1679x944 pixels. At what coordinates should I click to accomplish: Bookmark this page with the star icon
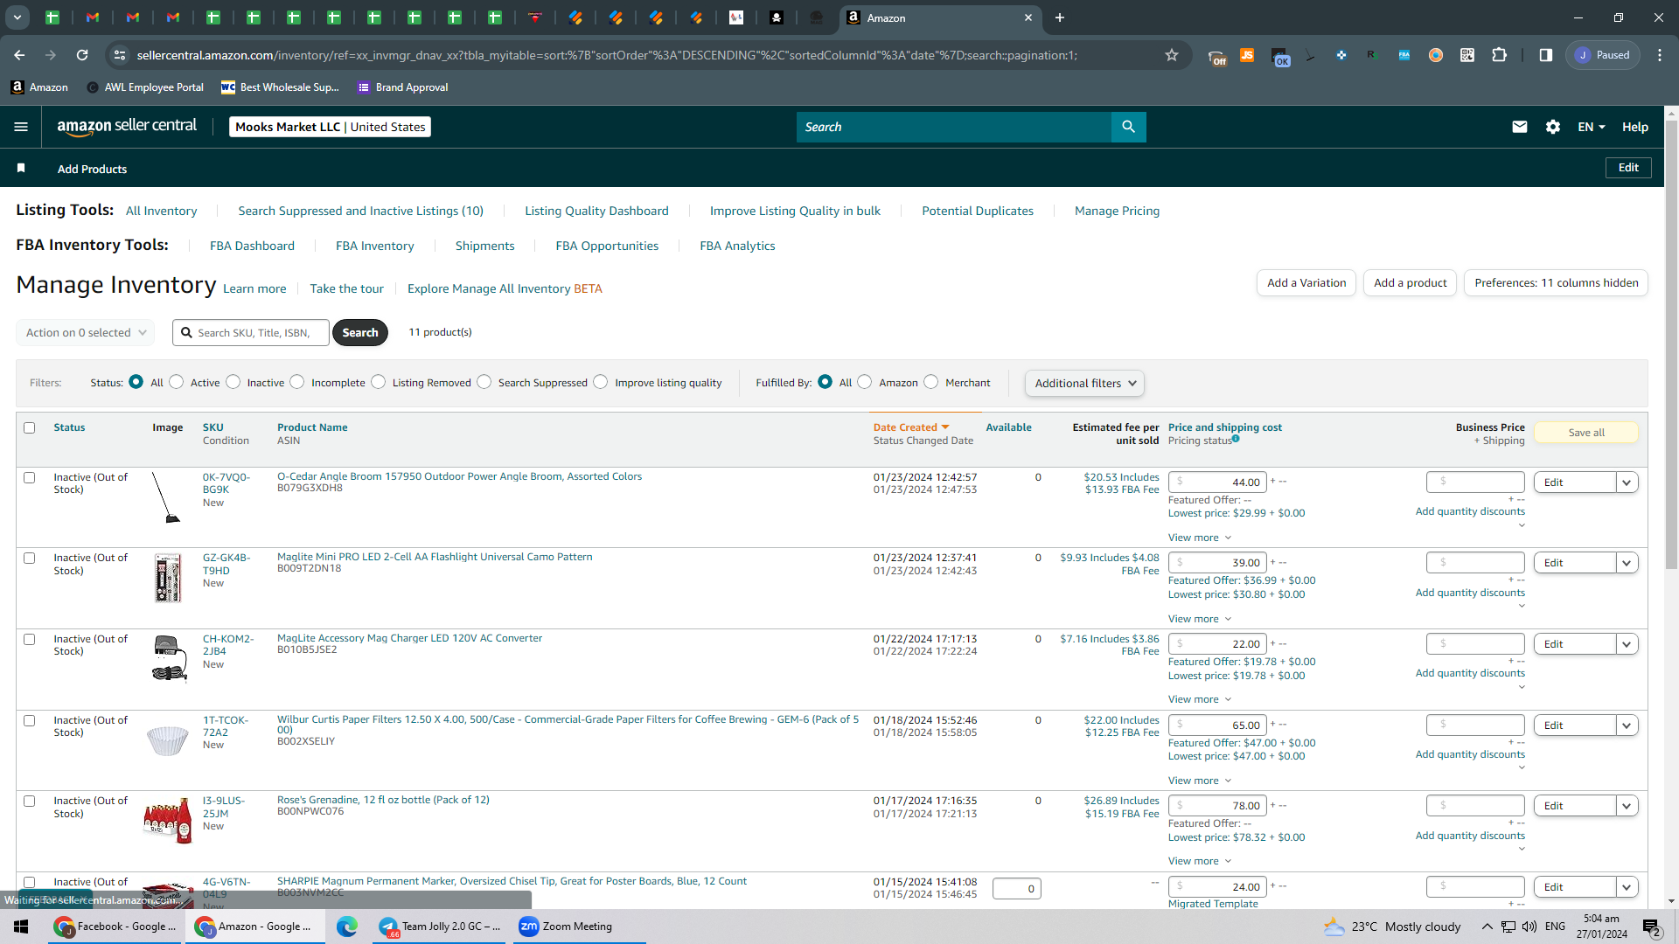pos(1172,55)
